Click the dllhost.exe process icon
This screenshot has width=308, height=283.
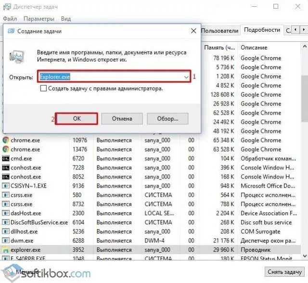(6, 232)
